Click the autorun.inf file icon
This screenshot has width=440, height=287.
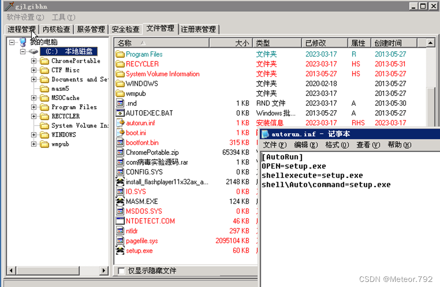120,122
